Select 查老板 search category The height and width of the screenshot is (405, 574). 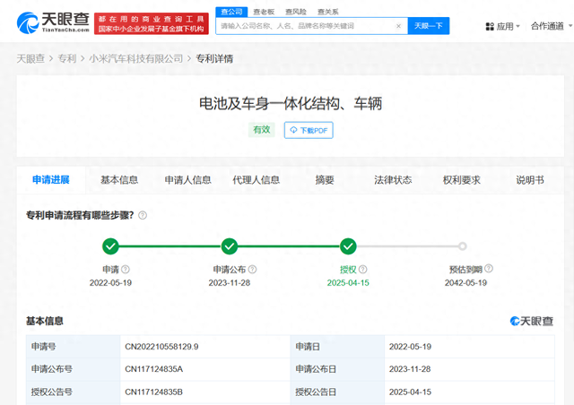tap(264, 12)
